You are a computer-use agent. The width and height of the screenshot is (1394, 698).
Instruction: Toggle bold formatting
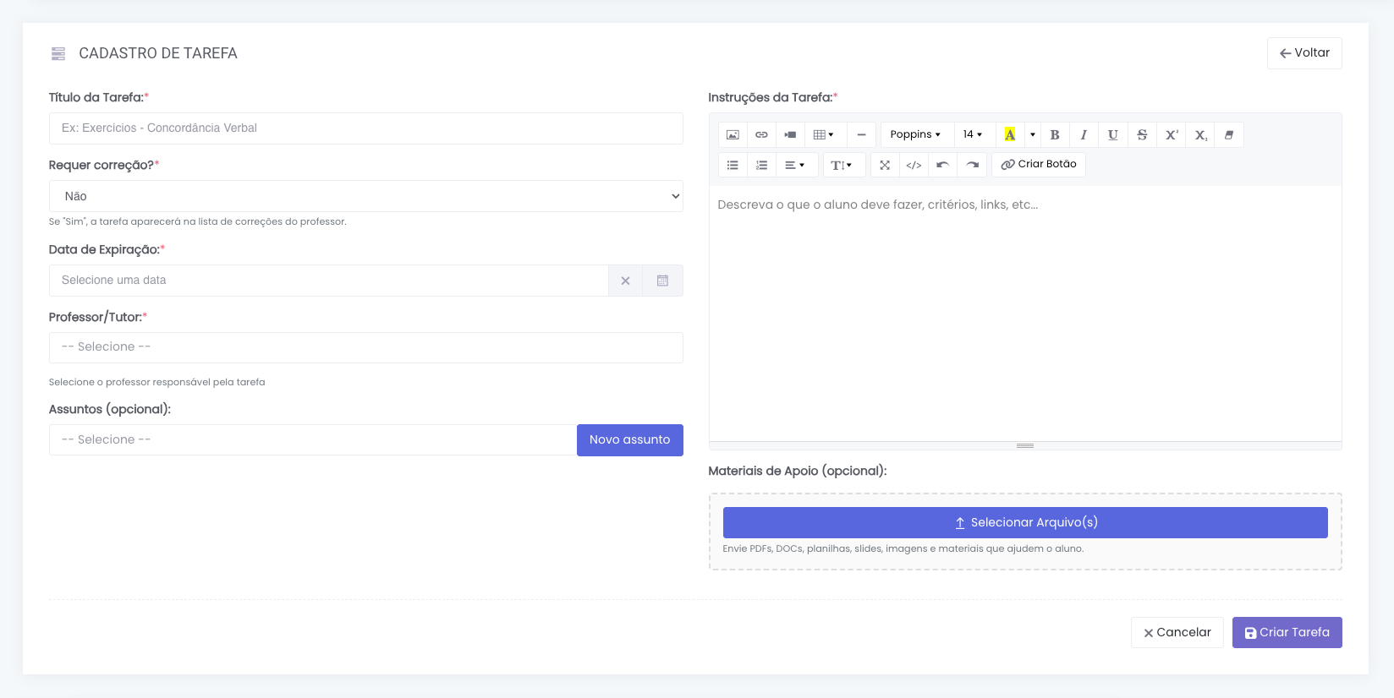click(1055, 135)
